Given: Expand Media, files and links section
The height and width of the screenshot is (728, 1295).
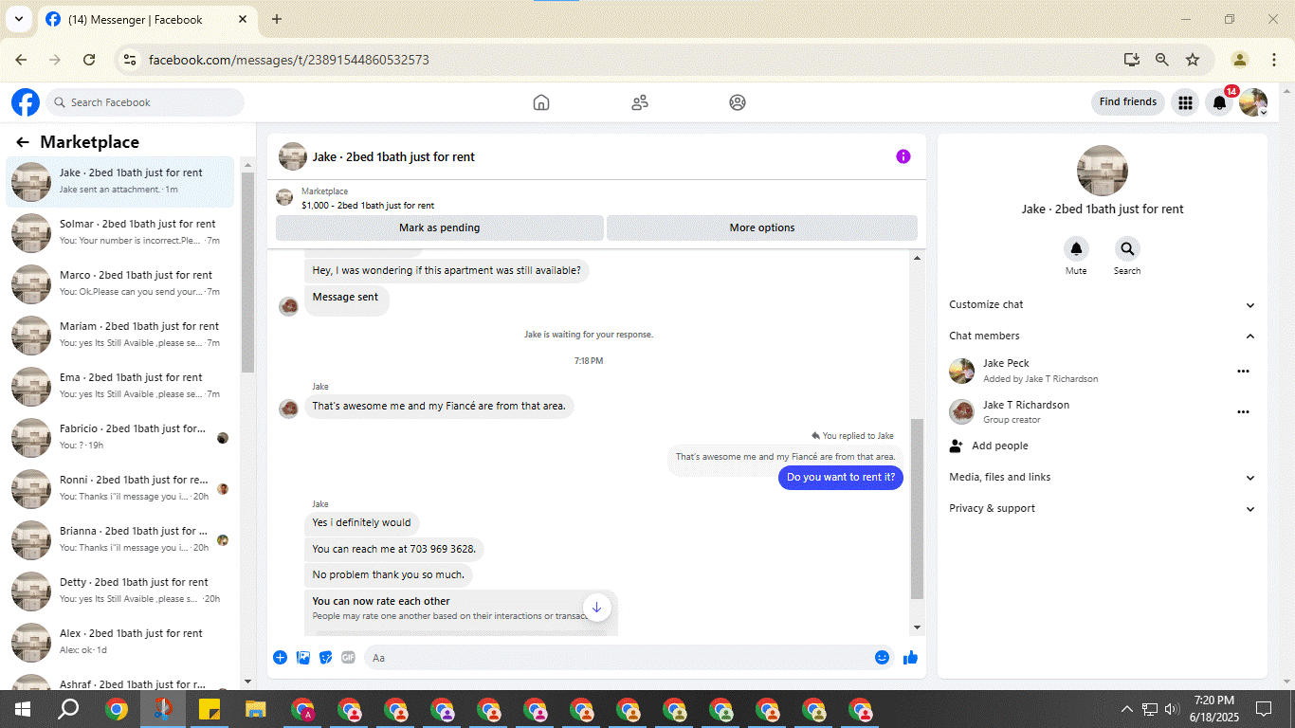Looking at the screenshot, I should [1103, 477].
